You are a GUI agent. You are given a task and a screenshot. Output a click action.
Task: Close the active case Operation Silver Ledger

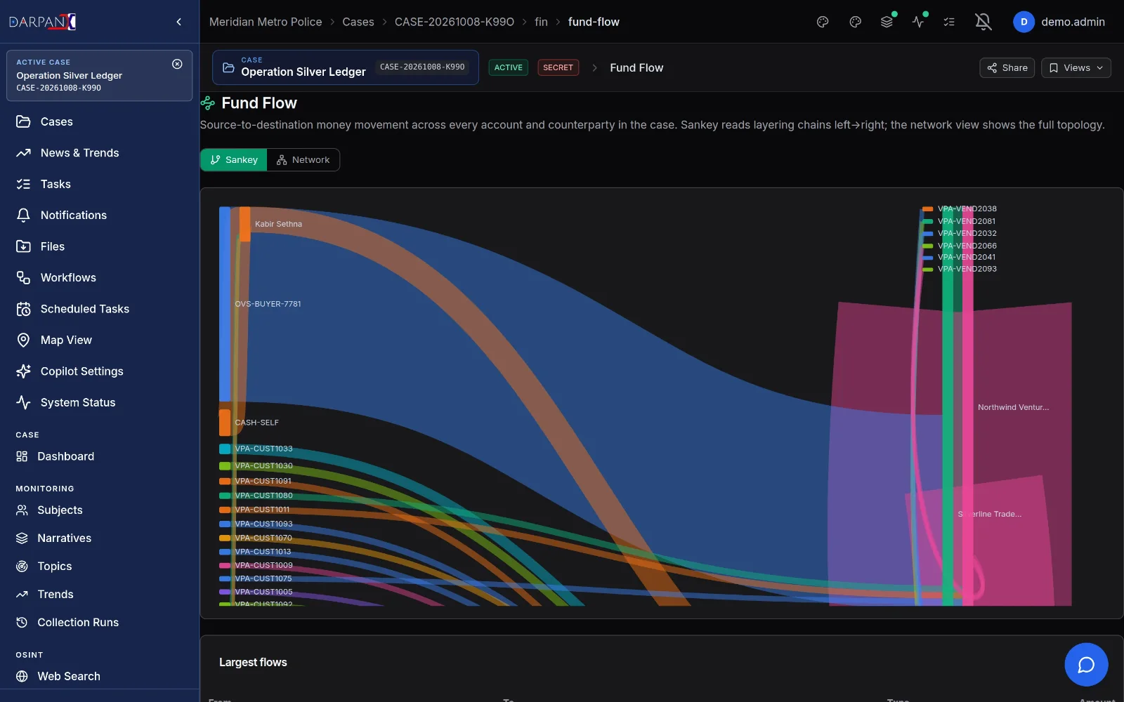pyautogui.click(x=177, y=64)
